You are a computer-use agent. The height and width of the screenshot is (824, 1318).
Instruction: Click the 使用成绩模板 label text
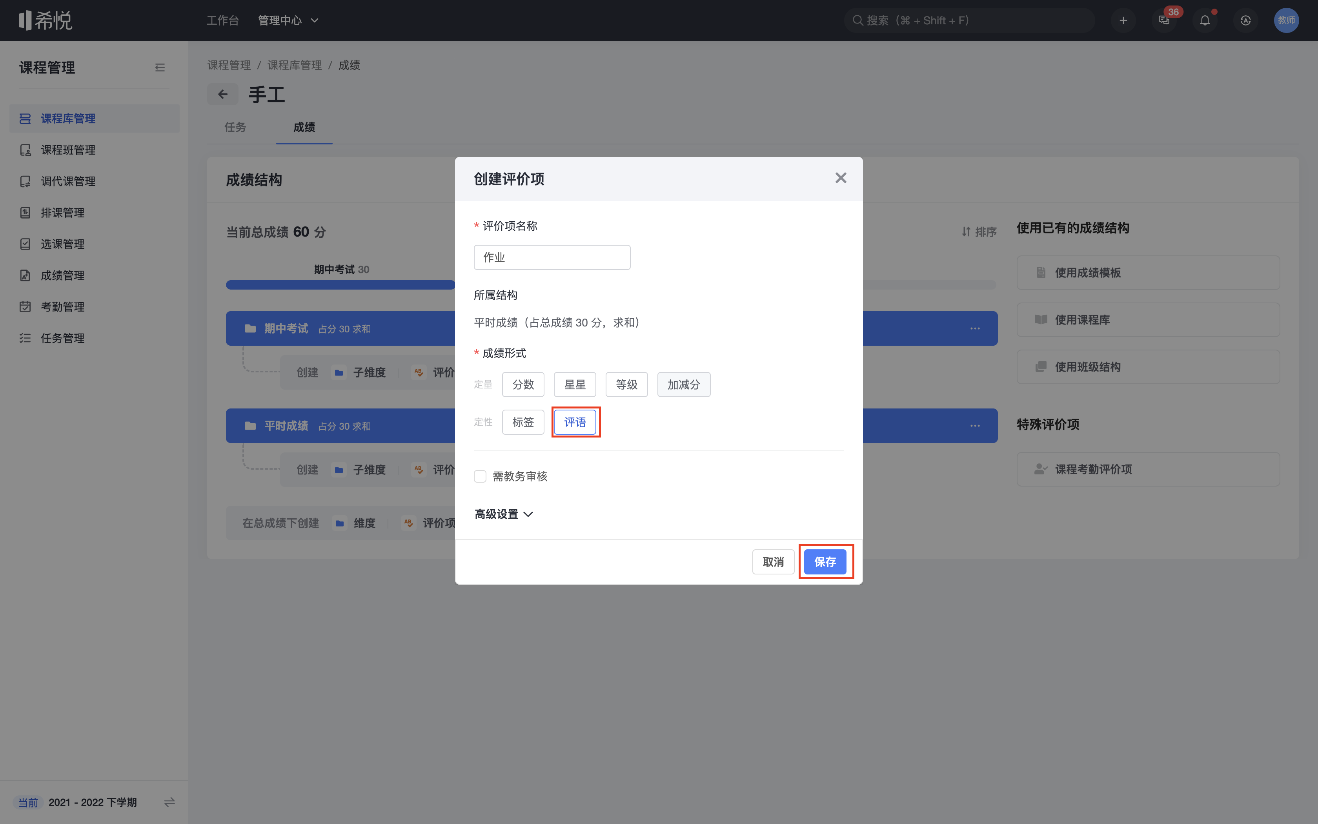[x=1088, y=272]
